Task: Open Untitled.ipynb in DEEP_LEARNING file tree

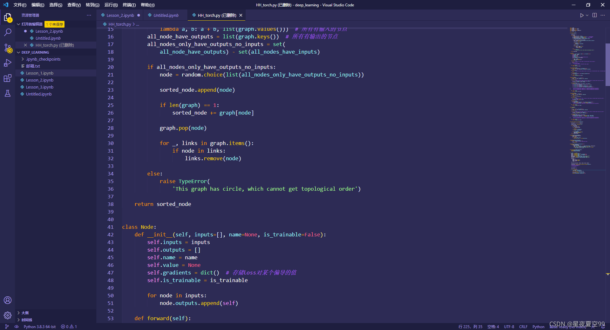Action: 39,94
